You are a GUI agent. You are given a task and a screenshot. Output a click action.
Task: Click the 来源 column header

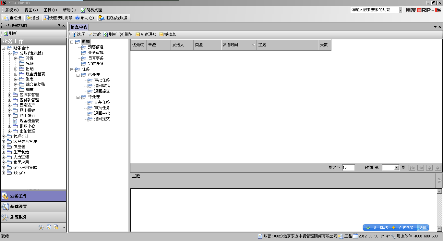pyautogui.click(x=159, y=45)
